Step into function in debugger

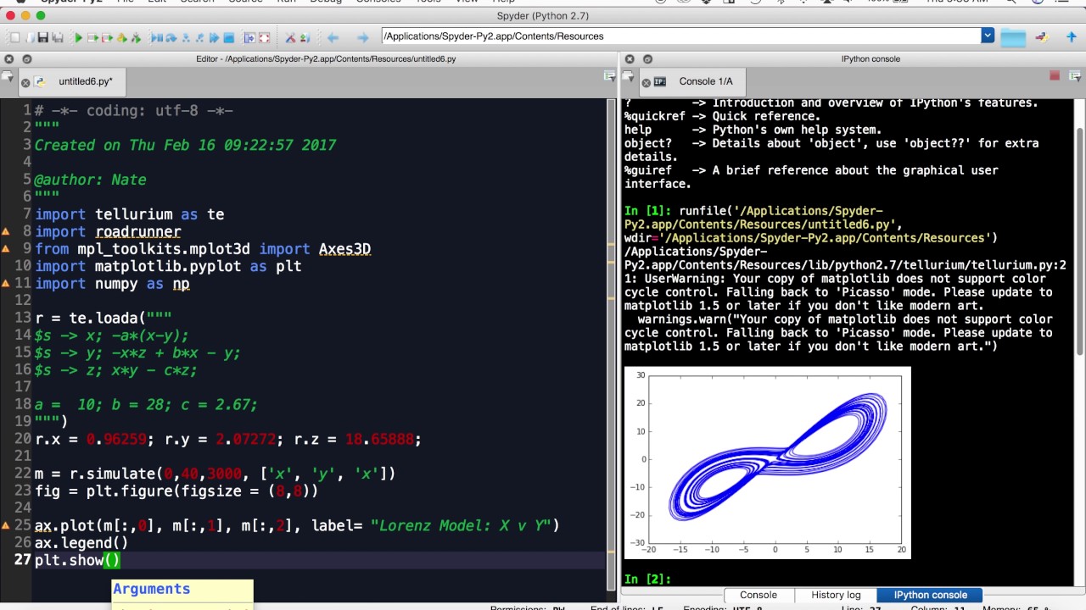click(186, 37)
